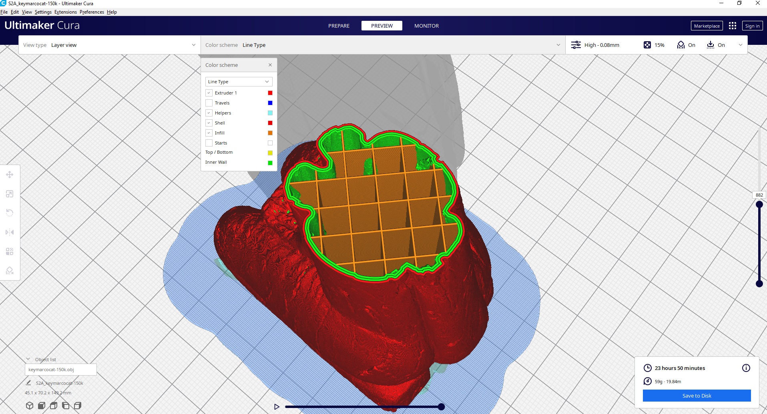Select keymarcocat-150k.obj in object list
The width and height of the screenshot is (767, 414).
coord(61,370)
